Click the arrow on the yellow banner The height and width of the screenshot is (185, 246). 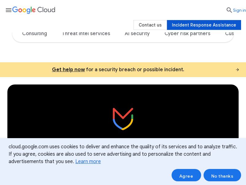(x=237, y=70)
